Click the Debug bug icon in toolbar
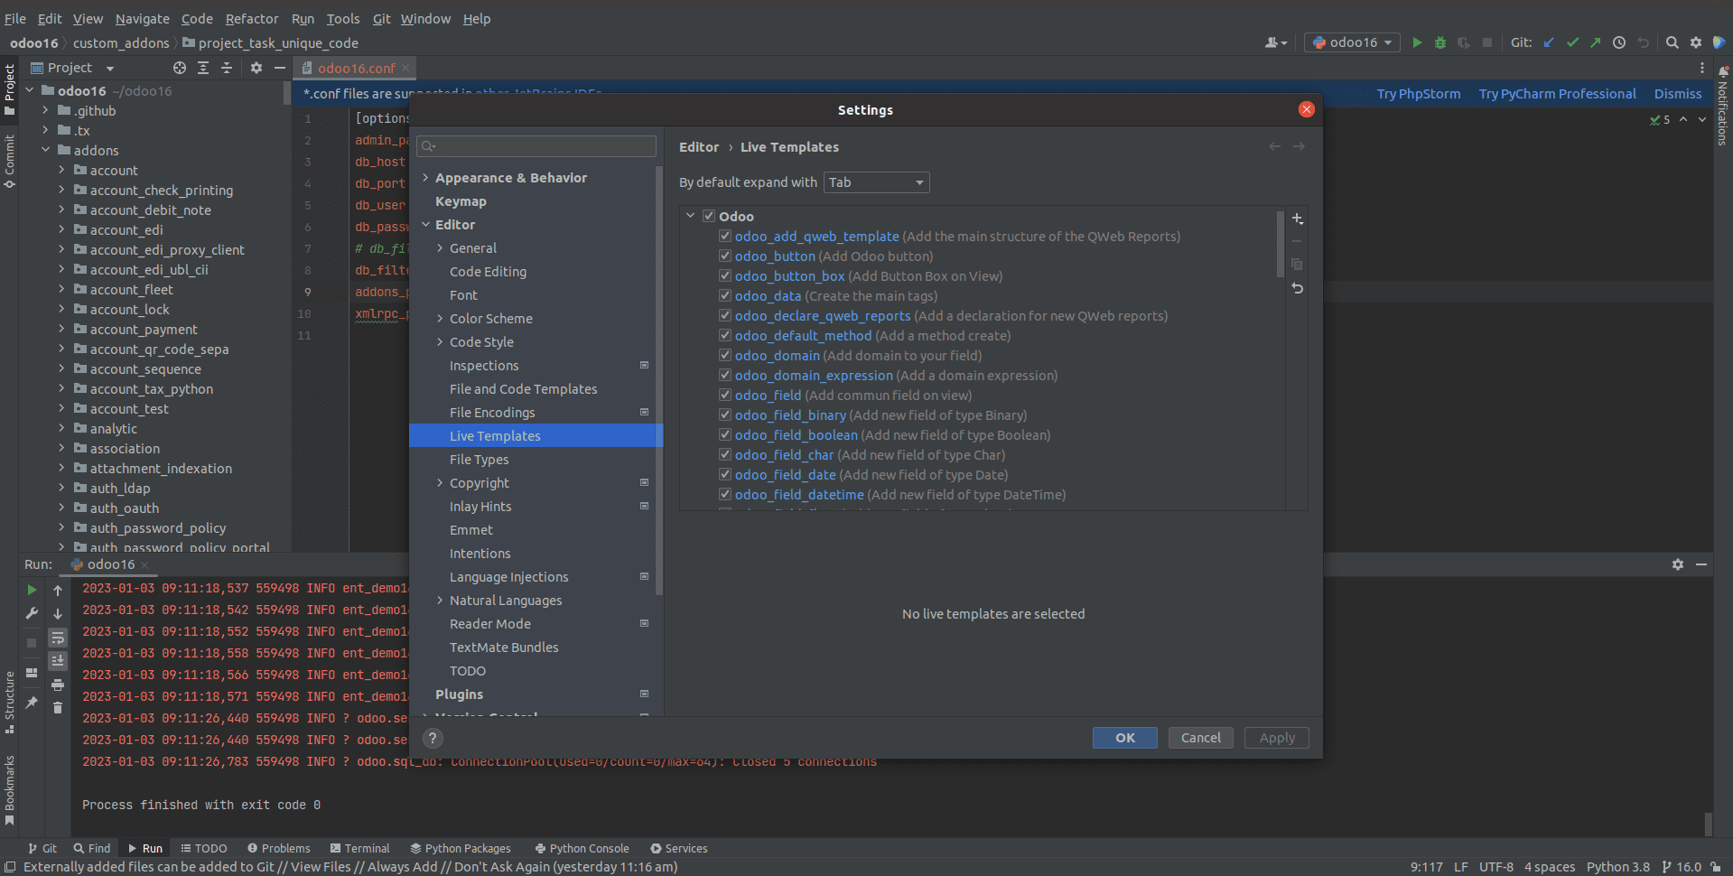The width and height of the screenshot is (1733, 876). (1440, 42)
